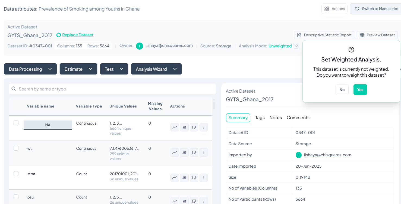Click the edit icon beside Analysis Mode Unweighted
Image resolution: width=401 pixels, height=205 pixels.
click(x=296, y=46)
